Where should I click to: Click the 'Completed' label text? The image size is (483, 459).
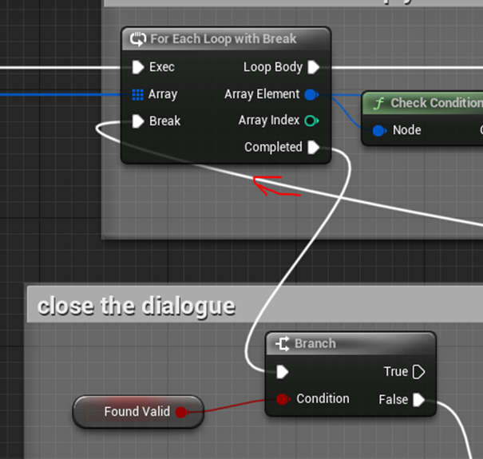(x=273, y=147)
